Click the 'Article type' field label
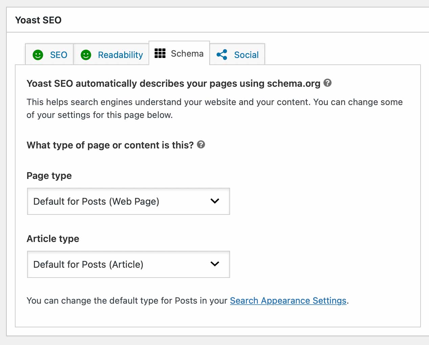Screen dimensions: 429x345 [x=53, y=239]
